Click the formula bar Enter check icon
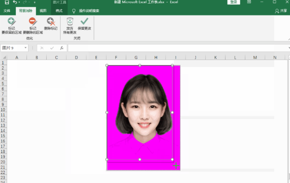 point(52,48)
